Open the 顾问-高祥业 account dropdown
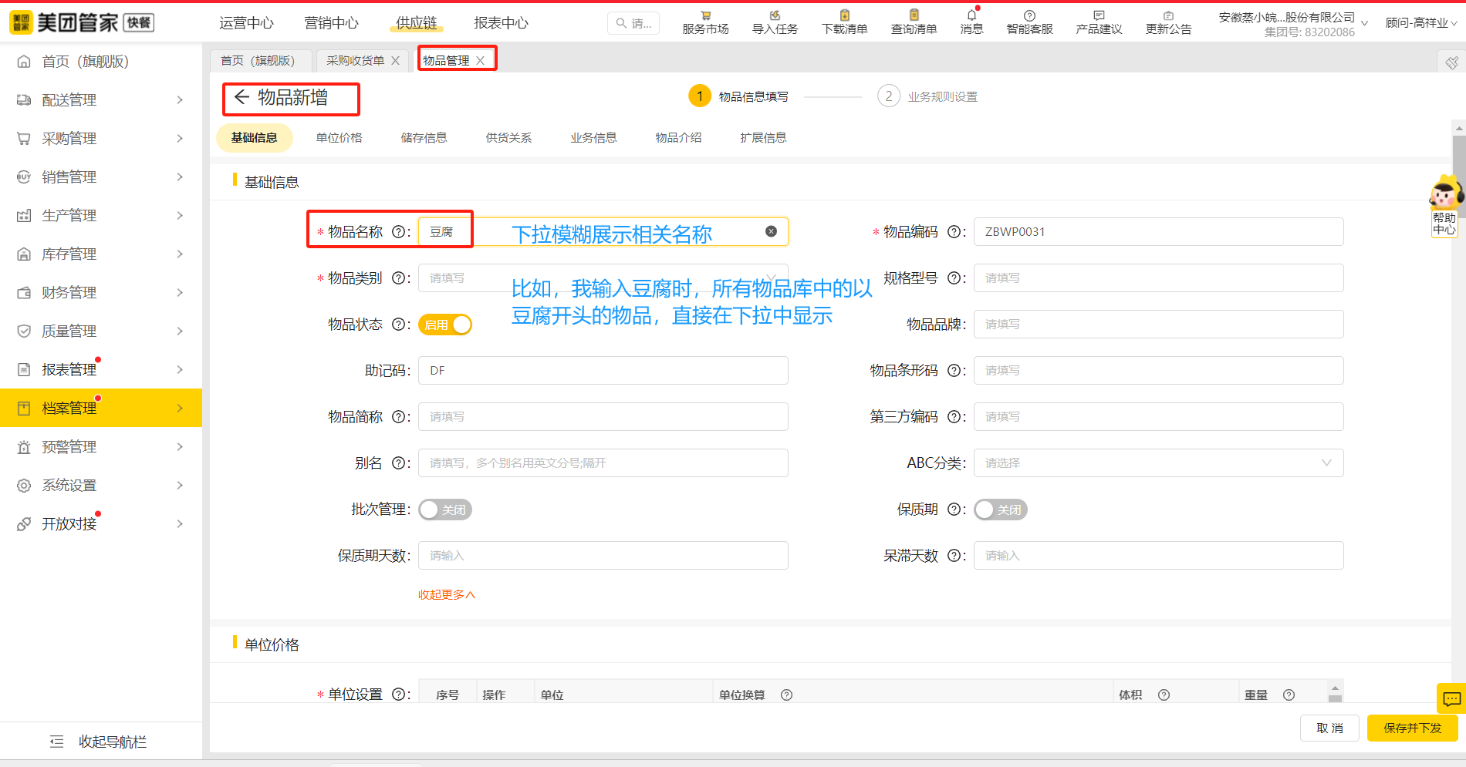The image size is (1466, 767). 1420,22
